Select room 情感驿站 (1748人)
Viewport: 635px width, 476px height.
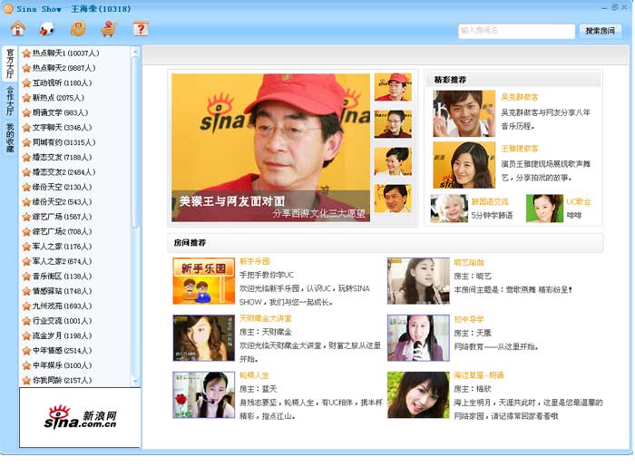pos(62,291)
